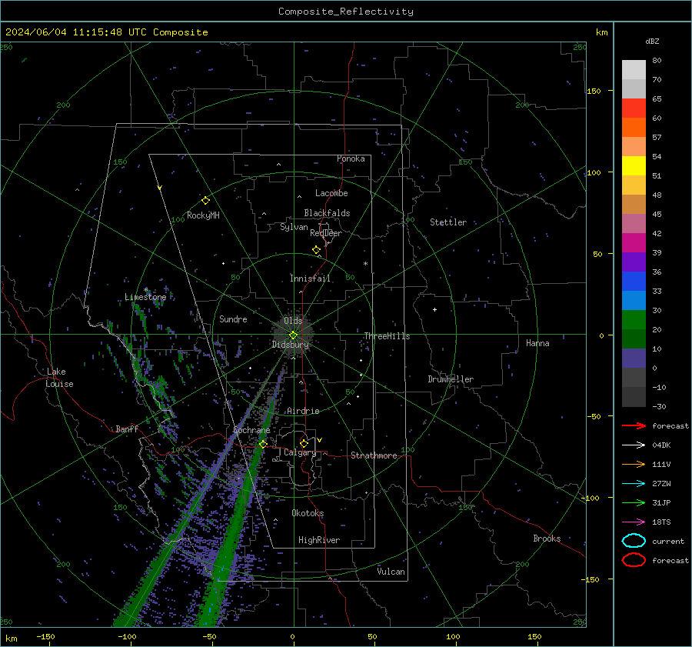Click the white 04DK arrow legend icon

tap(634, 445)
